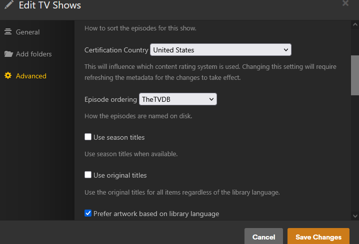
Task: Click the General list icon in sidebar
Action: click(x=8, y=32)
